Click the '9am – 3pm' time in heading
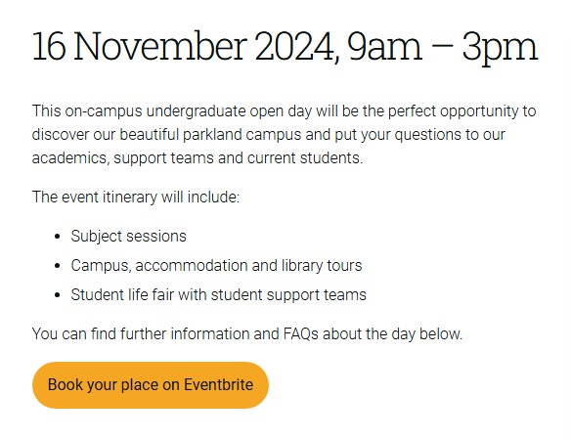 point(442,48)
